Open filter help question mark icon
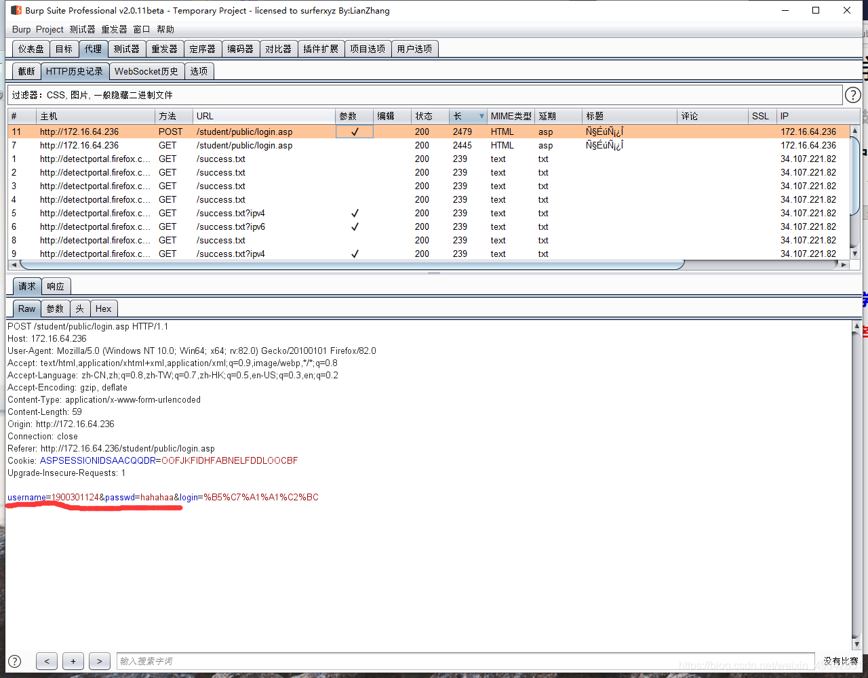 point(852,96)
